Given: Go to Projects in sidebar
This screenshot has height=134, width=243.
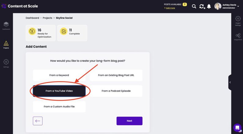Looking at the screenshot, I should pos(6,45).
